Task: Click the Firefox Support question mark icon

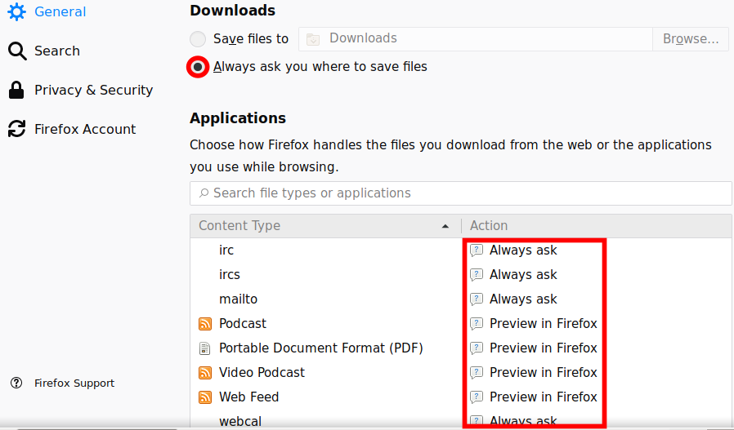Action: (16, 383)
